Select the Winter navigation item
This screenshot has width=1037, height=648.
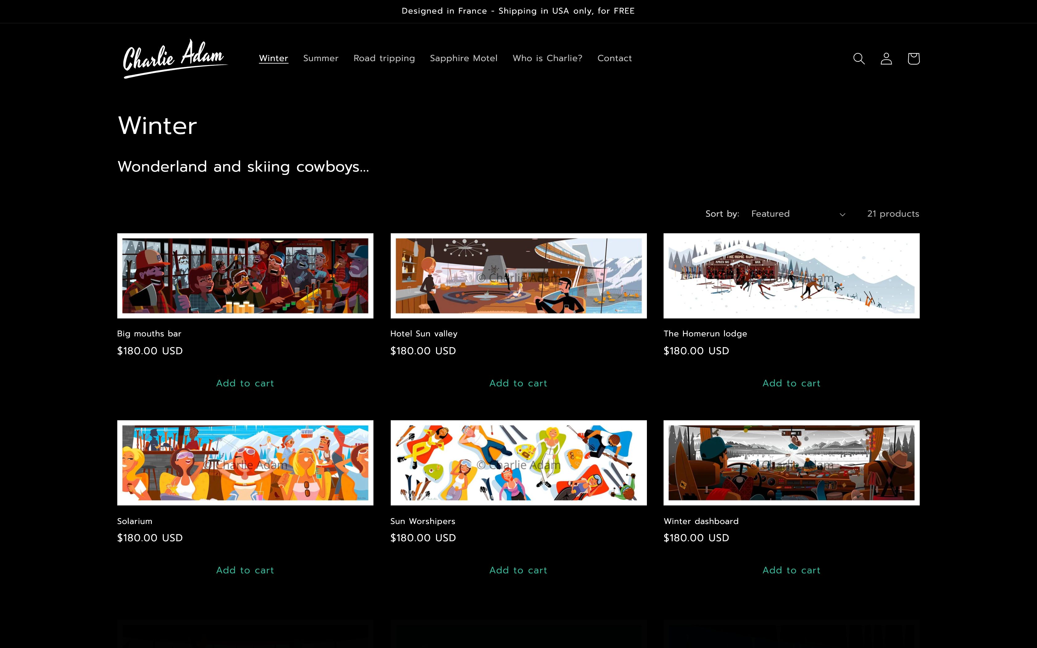coord(274,58)
